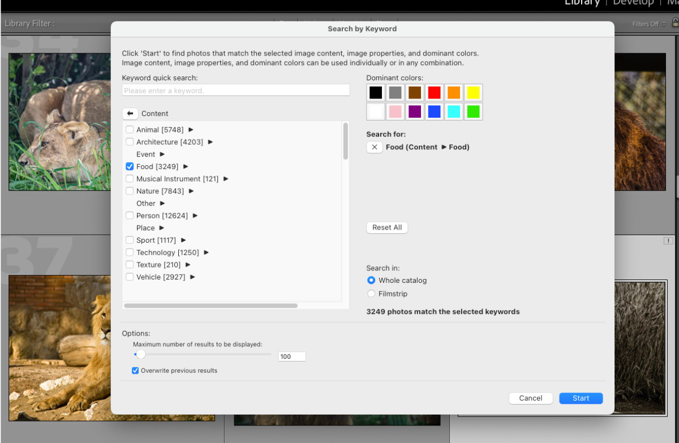Pick the orange dominant color swatch
The image size is (679, 443).
pos(454,93)
